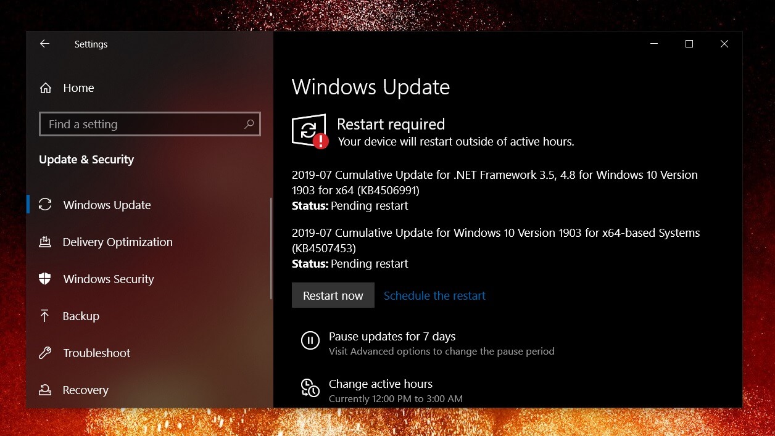
Task: Click the Troubleshoot wrench icon
Action: pos(45,353)
